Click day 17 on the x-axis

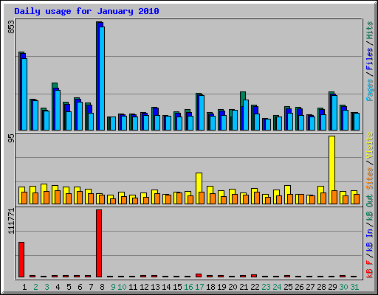tap(199, 287)
